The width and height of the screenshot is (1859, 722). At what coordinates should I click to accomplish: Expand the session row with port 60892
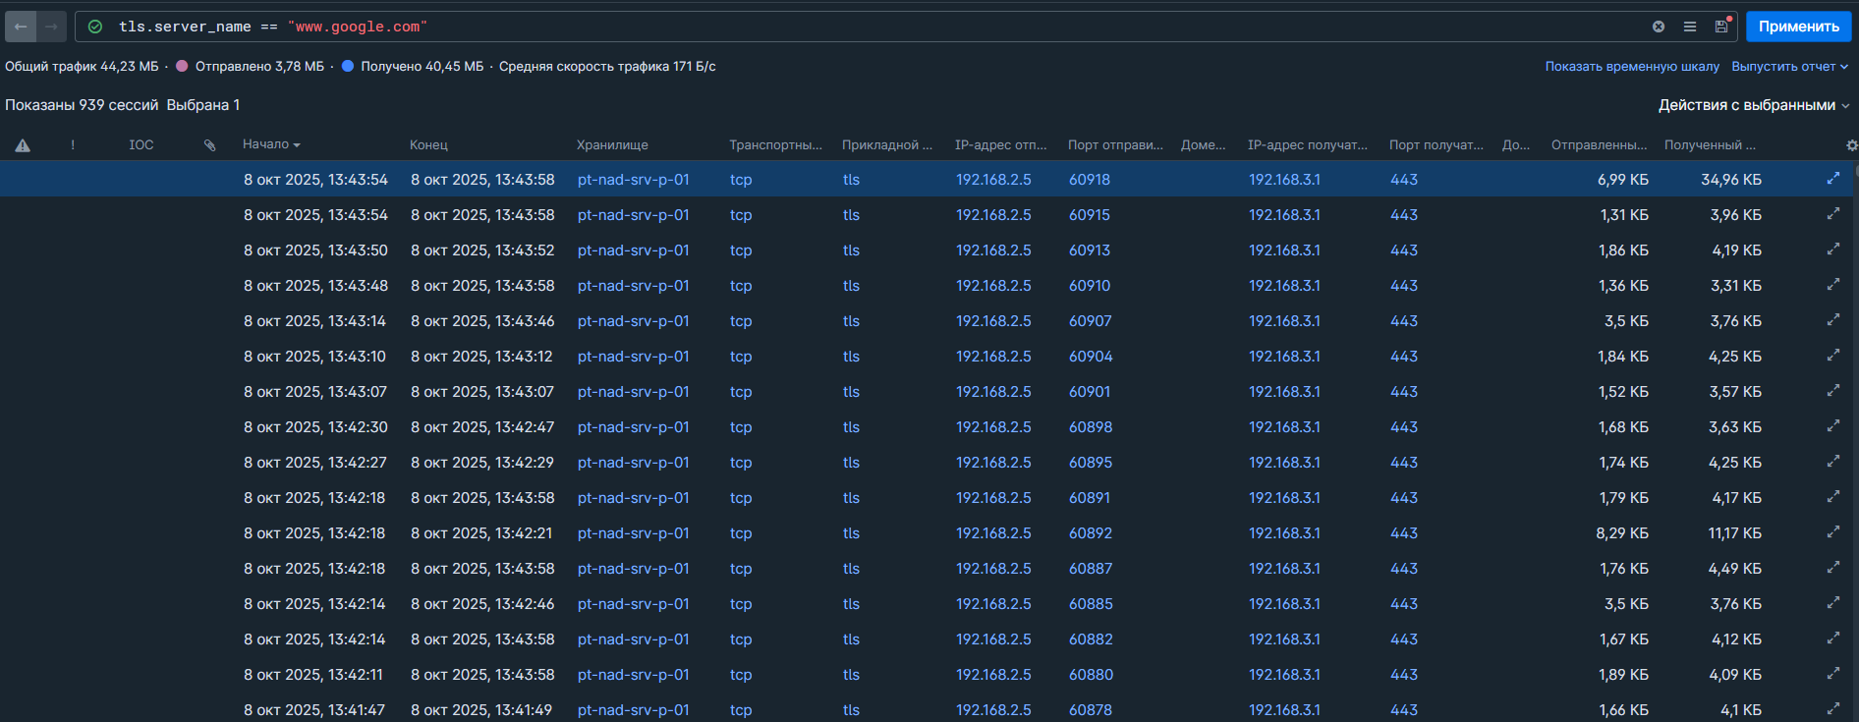pos(1832,532)
